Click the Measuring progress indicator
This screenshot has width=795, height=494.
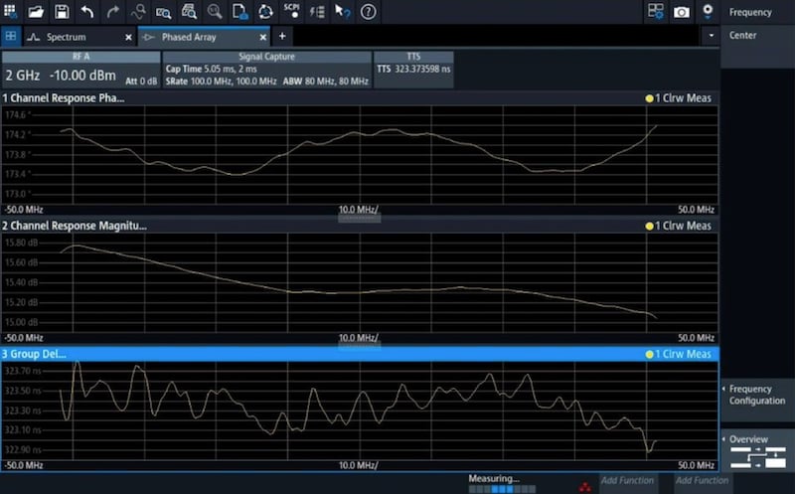[501, 483]
